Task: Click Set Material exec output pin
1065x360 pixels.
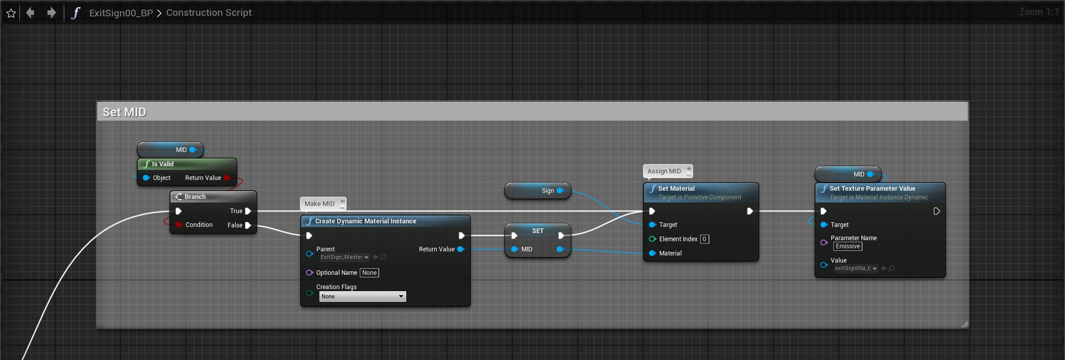Action: [750, 211]
